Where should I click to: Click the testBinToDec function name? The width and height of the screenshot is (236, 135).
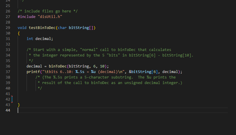42,28
